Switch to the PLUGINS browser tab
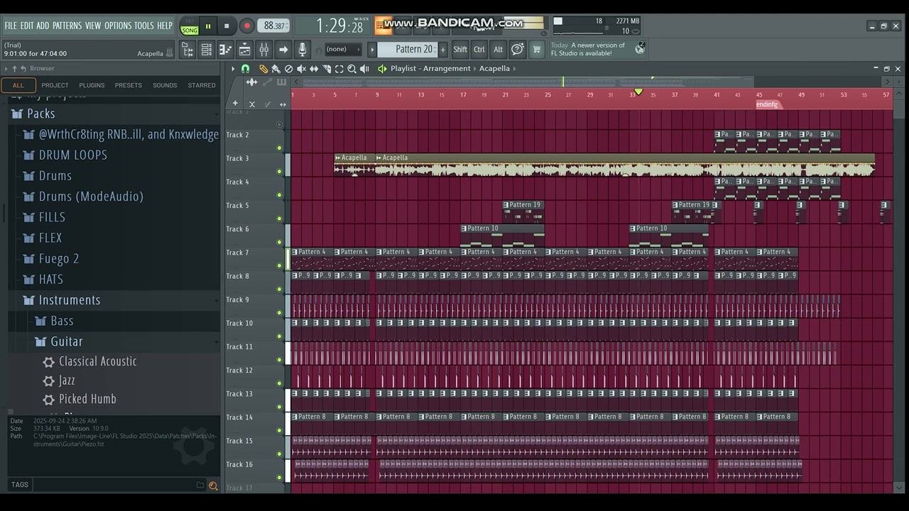This screenshot has height=511, width=909. tap(92, 85)
